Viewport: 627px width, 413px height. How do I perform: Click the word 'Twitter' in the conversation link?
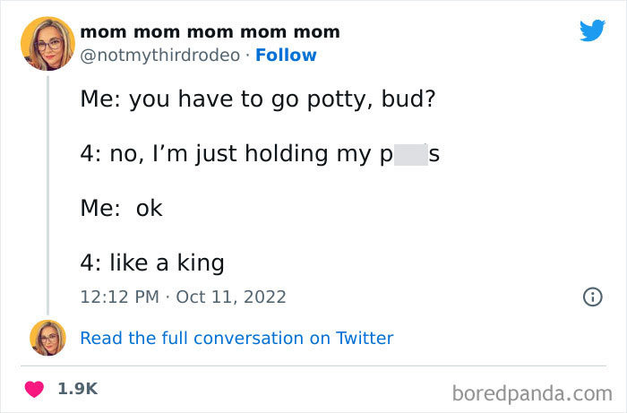364,338
